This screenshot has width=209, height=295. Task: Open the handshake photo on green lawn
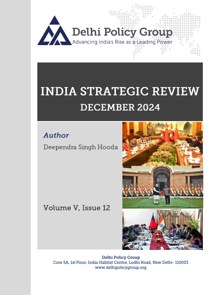pos(162,187)
